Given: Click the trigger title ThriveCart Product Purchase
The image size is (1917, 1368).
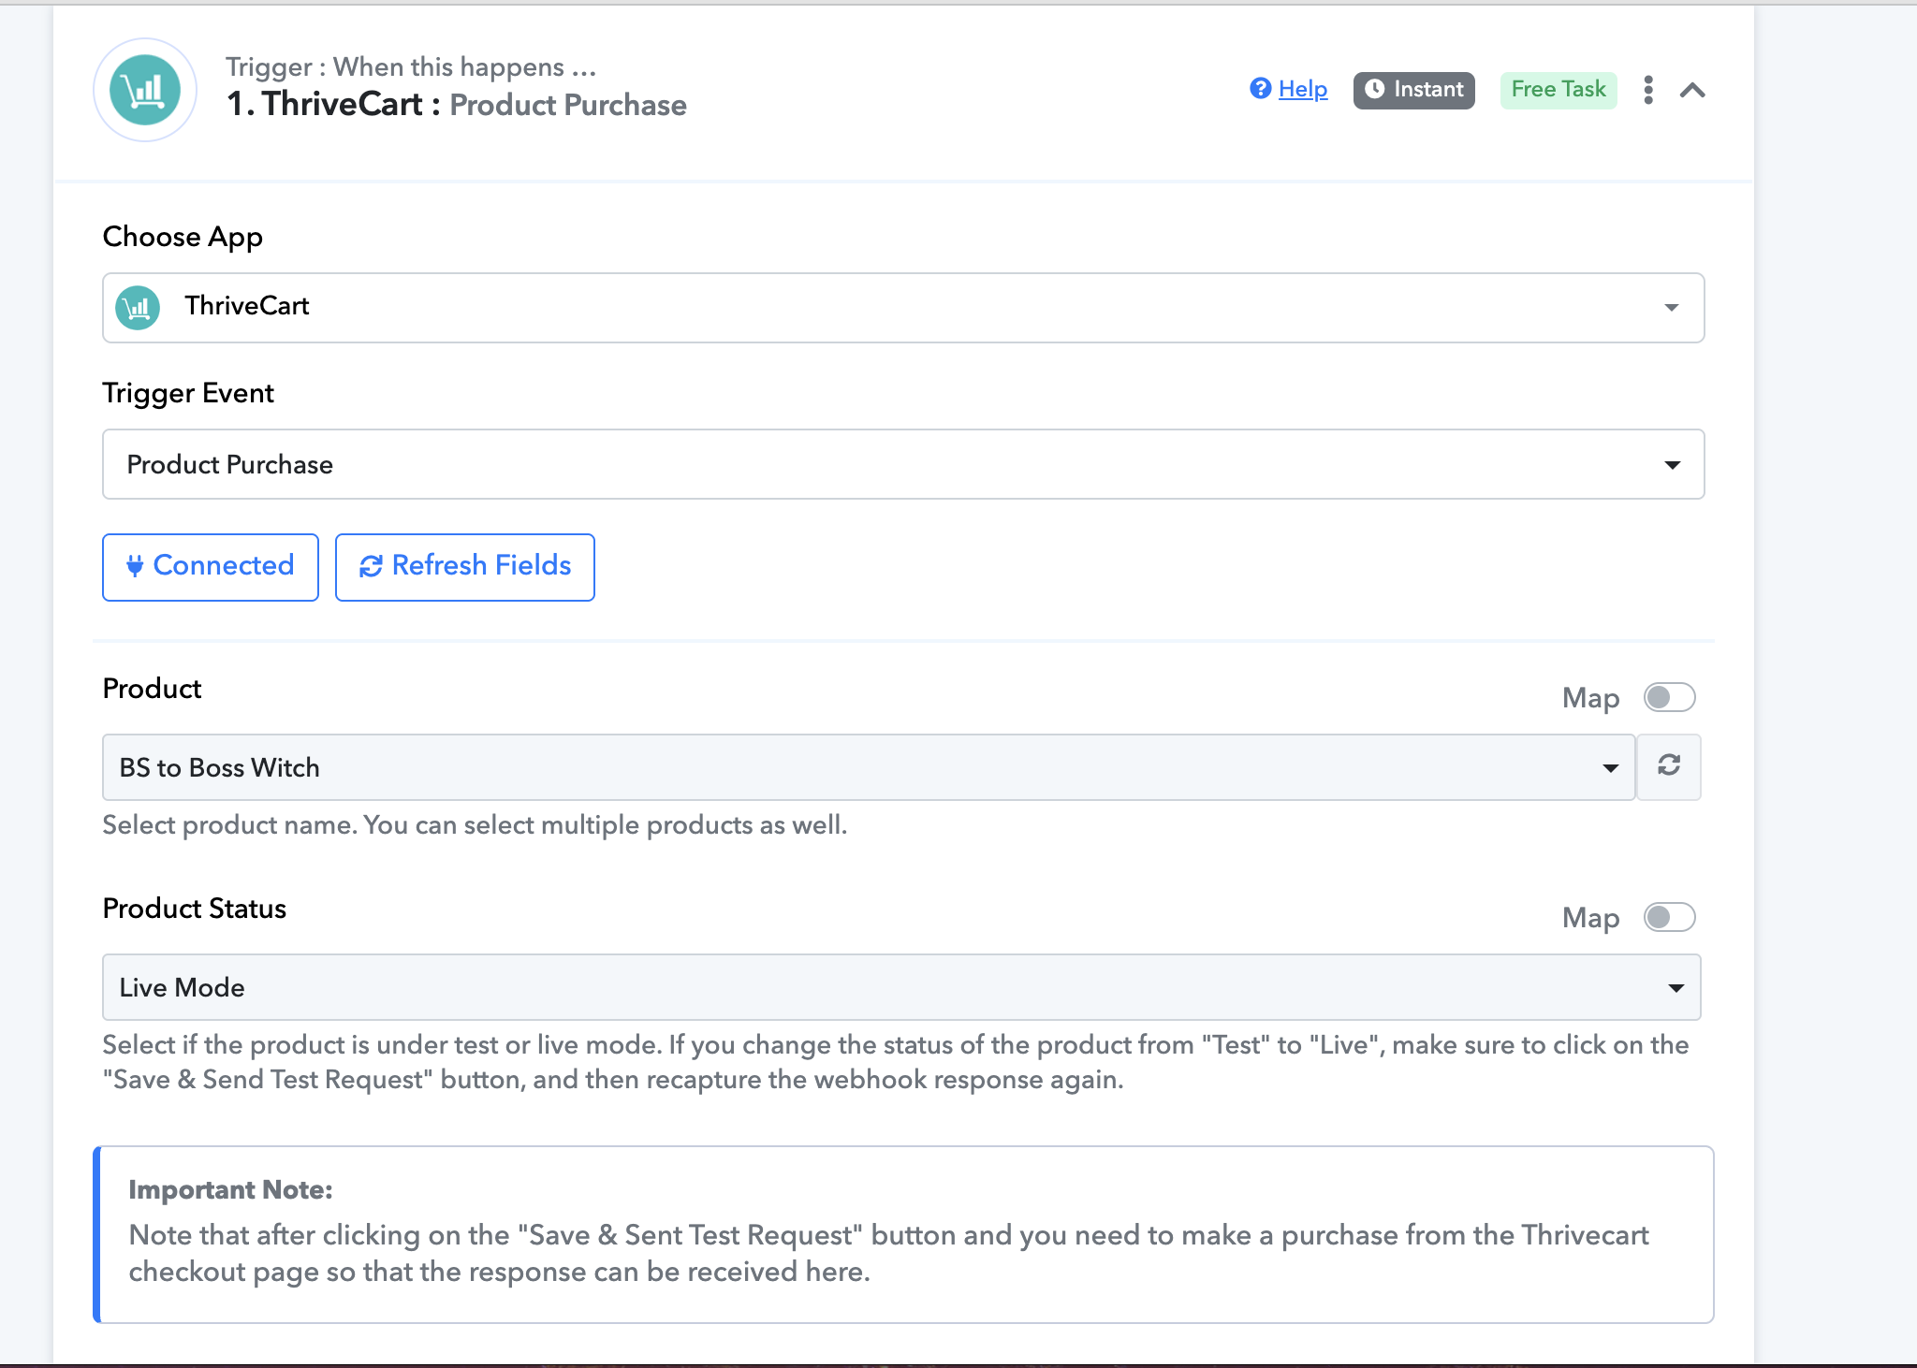Looking at the screenshot, I should 456,105.
